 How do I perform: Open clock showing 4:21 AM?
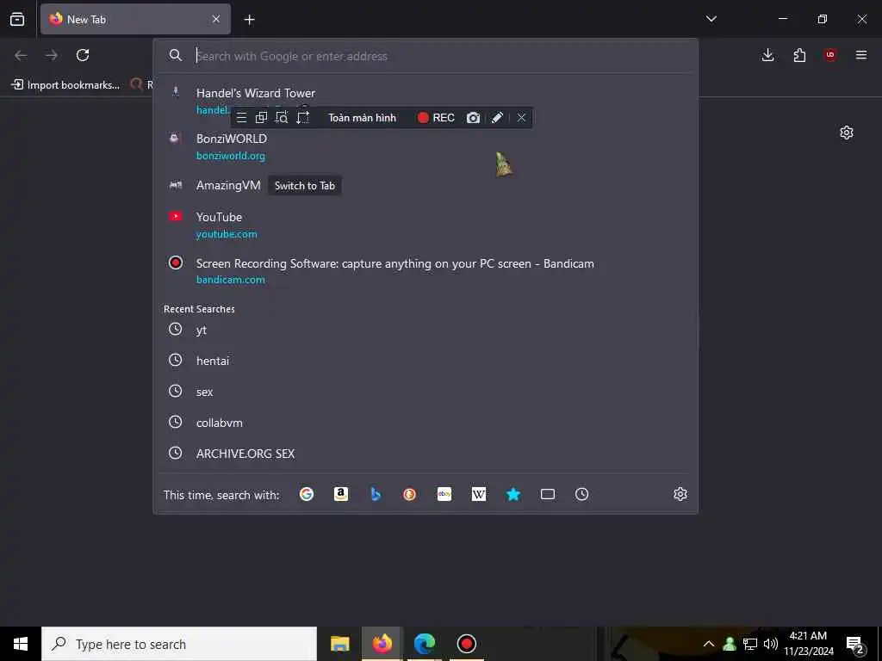[x=808, y=644]
